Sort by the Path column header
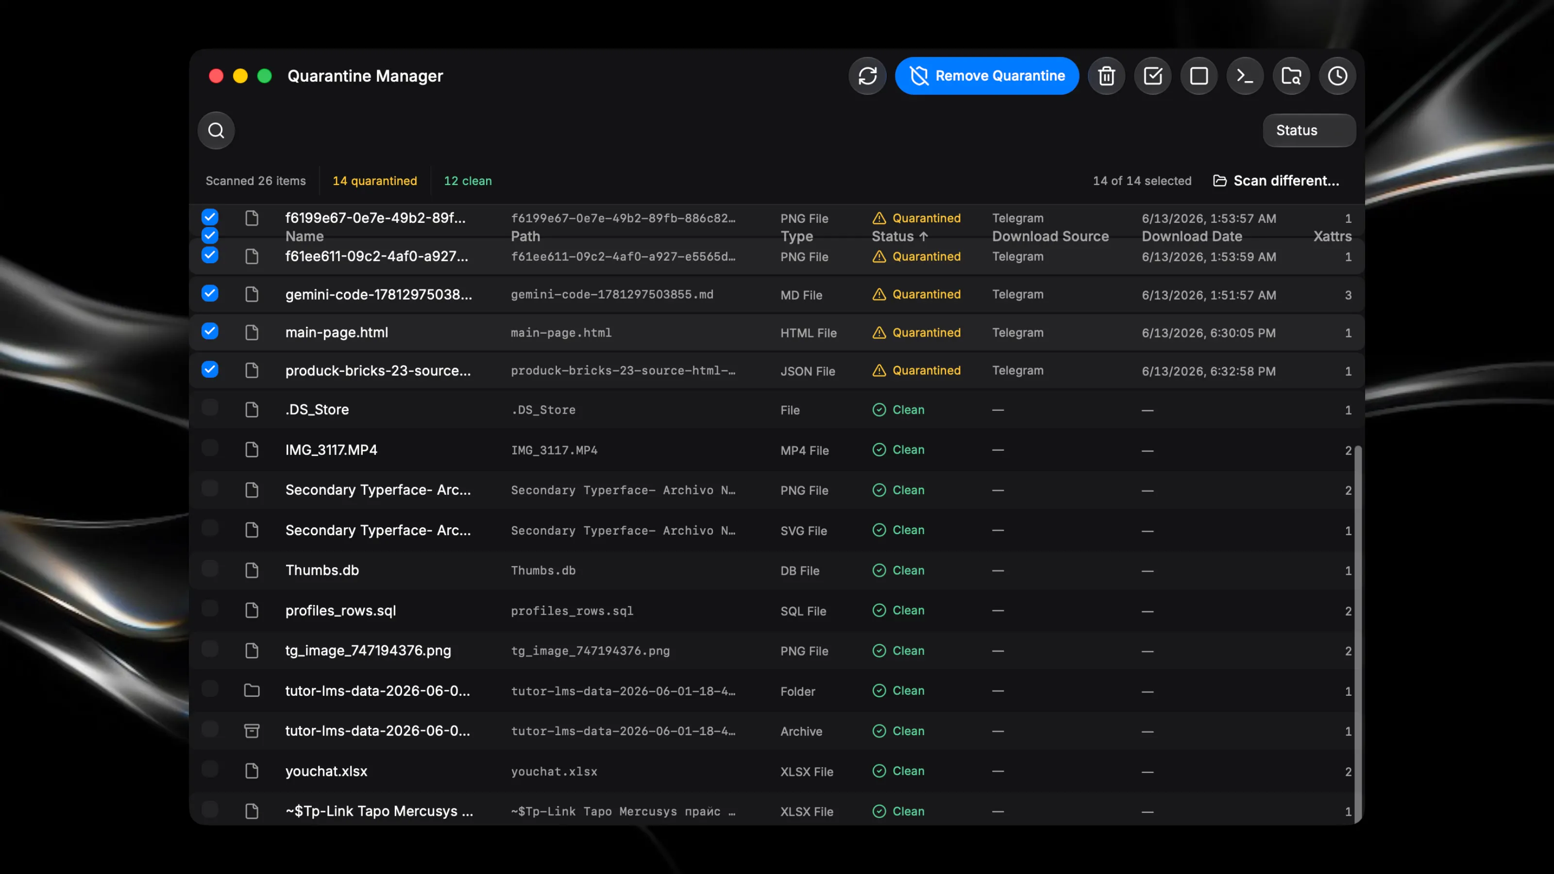The height and width of the screenshot is (874, 1554). (525, 236)
